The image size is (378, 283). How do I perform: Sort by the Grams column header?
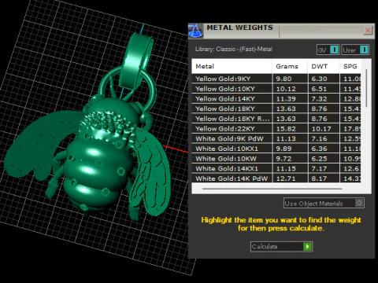[x=290, y=66]
